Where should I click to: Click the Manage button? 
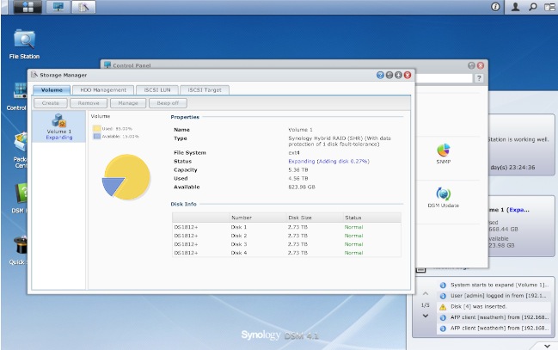coord(128,103)
